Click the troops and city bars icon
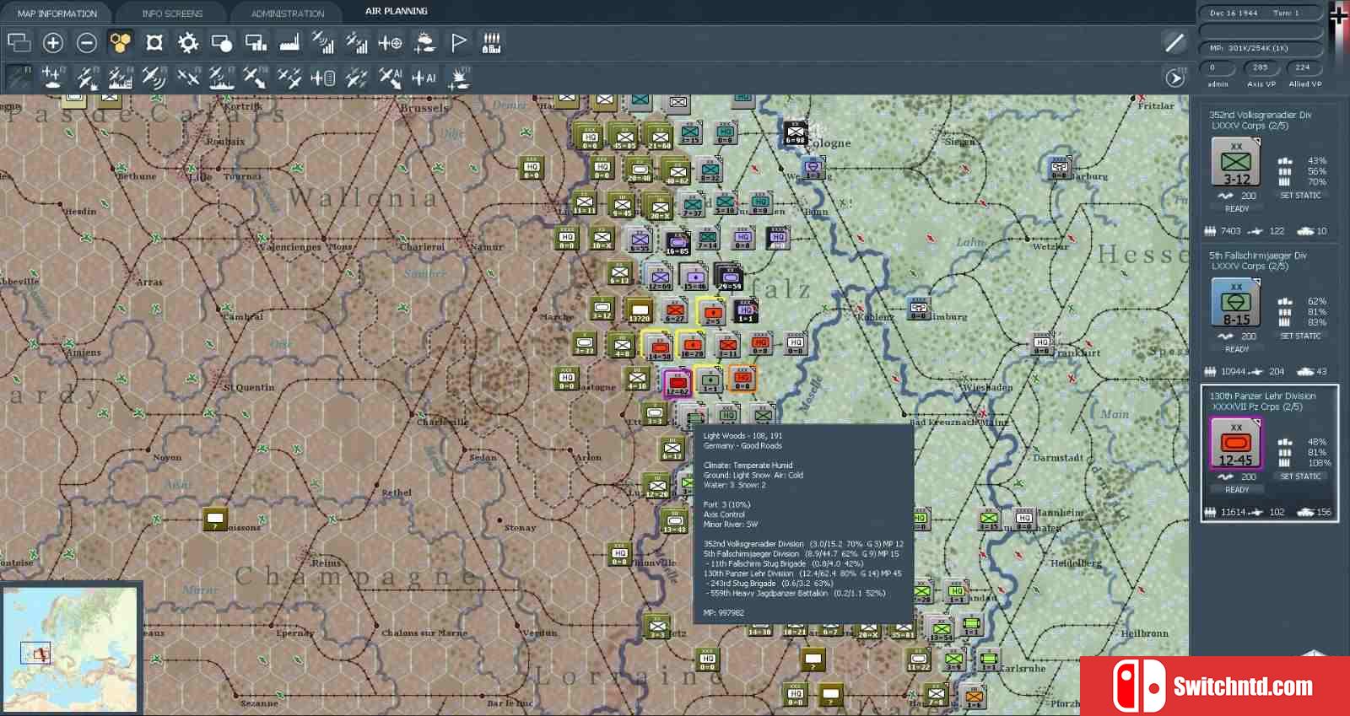 [x=491, y=42]
